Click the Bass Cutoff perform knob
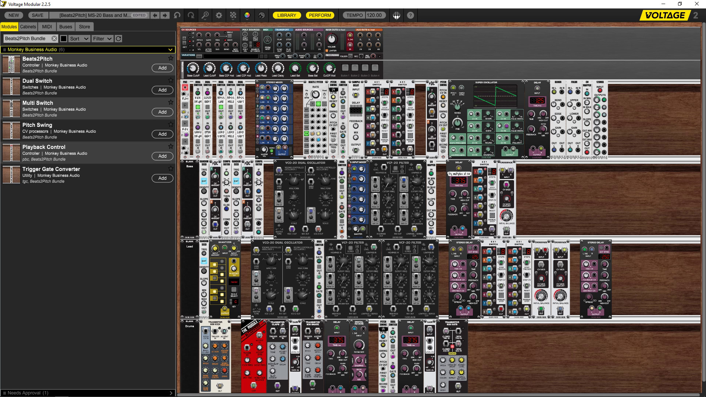Screen dimensions: 706x397 [192, 68]
